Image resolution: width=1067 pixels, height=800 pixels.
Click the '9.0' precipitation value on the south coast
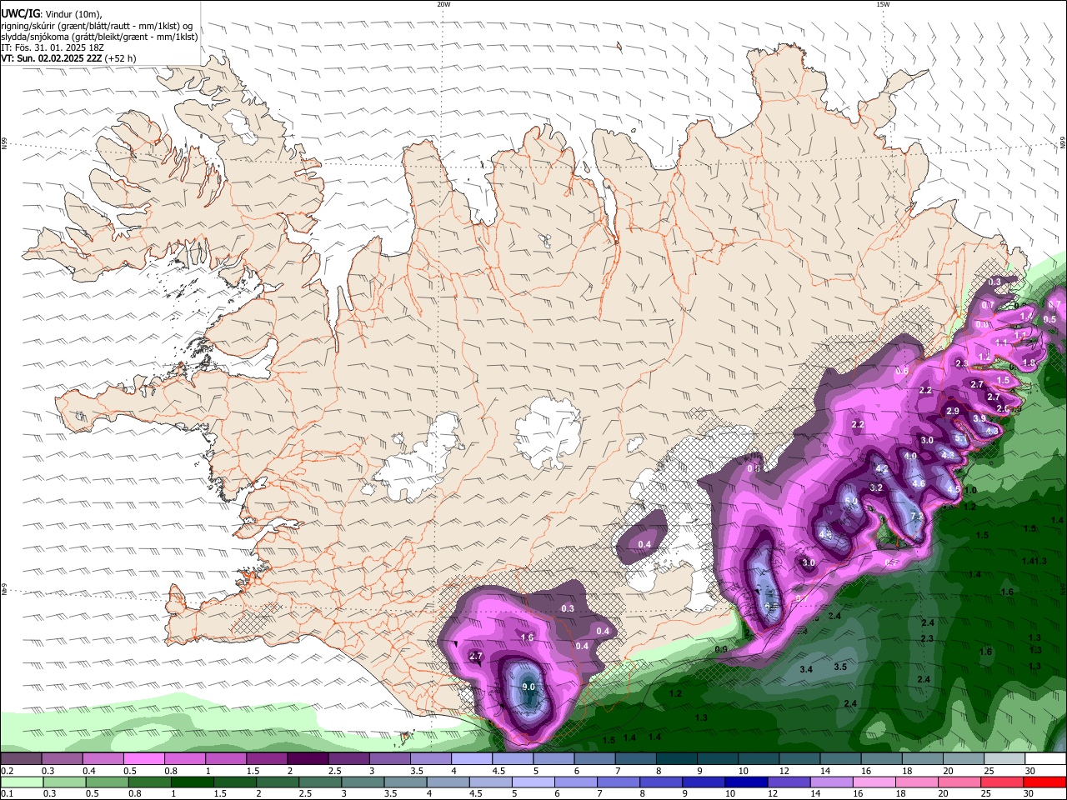pos(528,687)
